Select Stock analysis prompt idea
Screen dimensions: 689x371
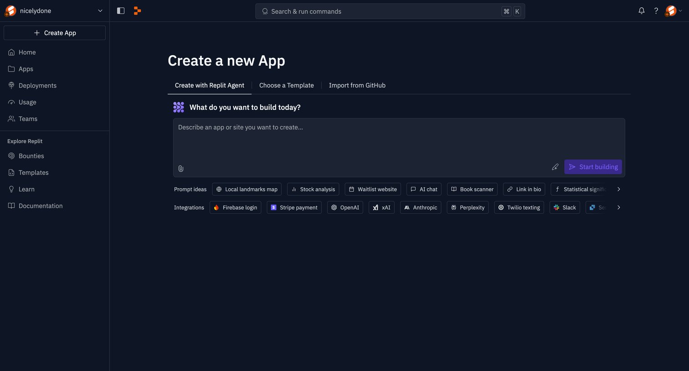coord(313,189)
